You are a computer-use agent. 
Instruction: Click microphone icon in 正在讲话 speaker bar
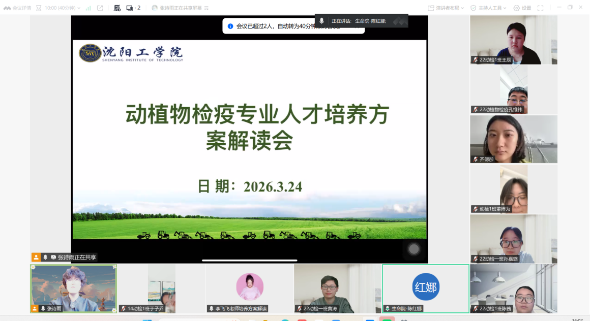coord(321,21)
